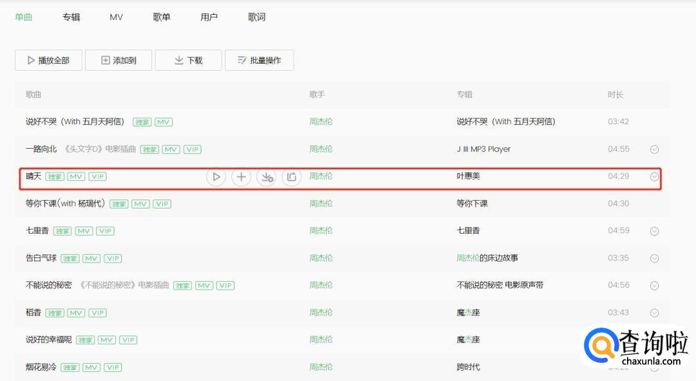Open MV badge for 烟花易冷
696x381 pixels.
point(91,367)
